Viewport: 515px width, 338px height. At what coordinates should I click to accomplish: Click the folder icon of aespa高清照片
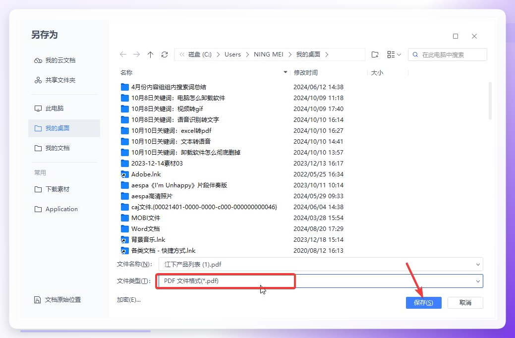click(124, 196)
